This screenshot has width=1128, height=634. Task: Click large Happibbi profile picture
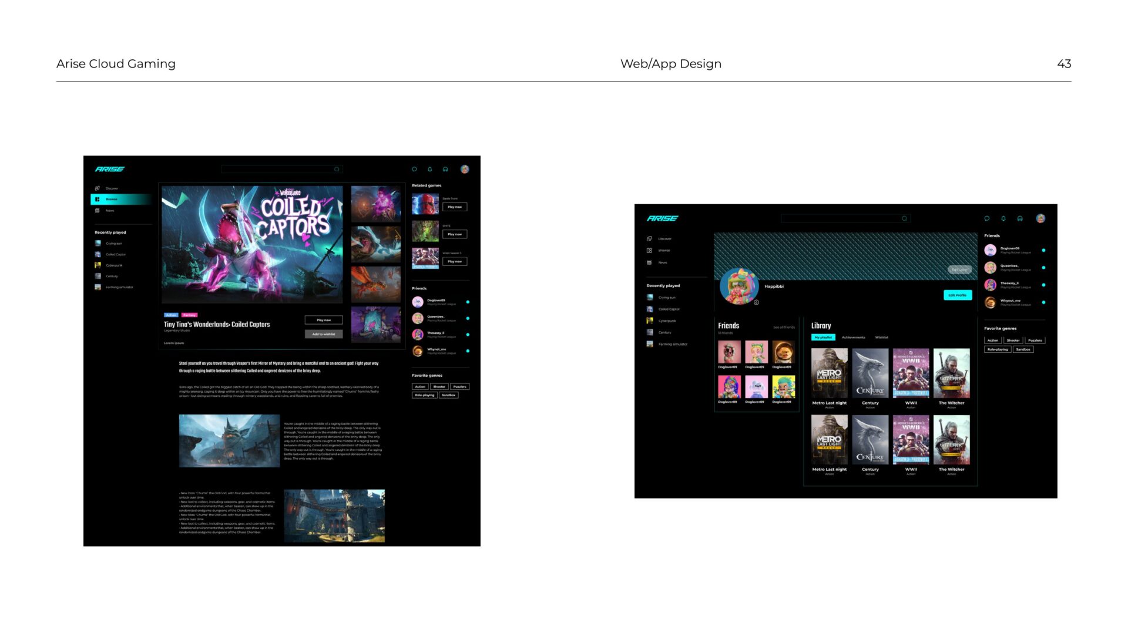tap(739, 286)
